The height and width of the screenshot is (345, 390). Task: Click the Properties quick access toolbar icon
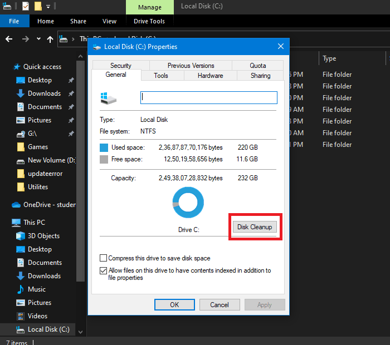click(x=26, y=6)
